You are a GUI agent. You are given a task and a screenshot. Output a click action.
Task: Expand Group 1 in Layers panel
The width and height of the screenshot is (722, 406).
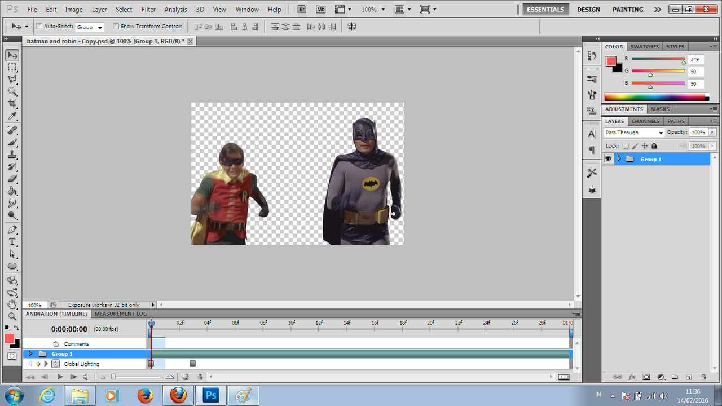click(619, 159)
